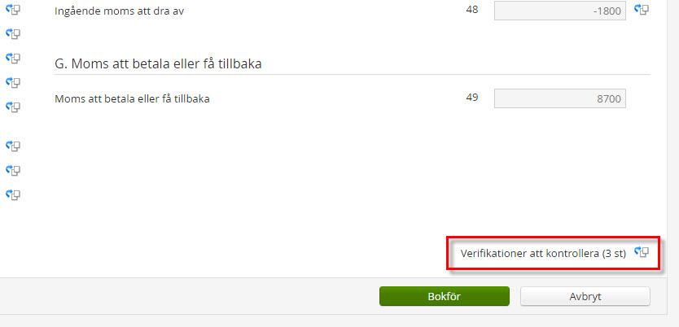Click the left icon just above the 'G. Moms' heading
The height and width of the screenshot is (327, 679).
tap(13, 58)
